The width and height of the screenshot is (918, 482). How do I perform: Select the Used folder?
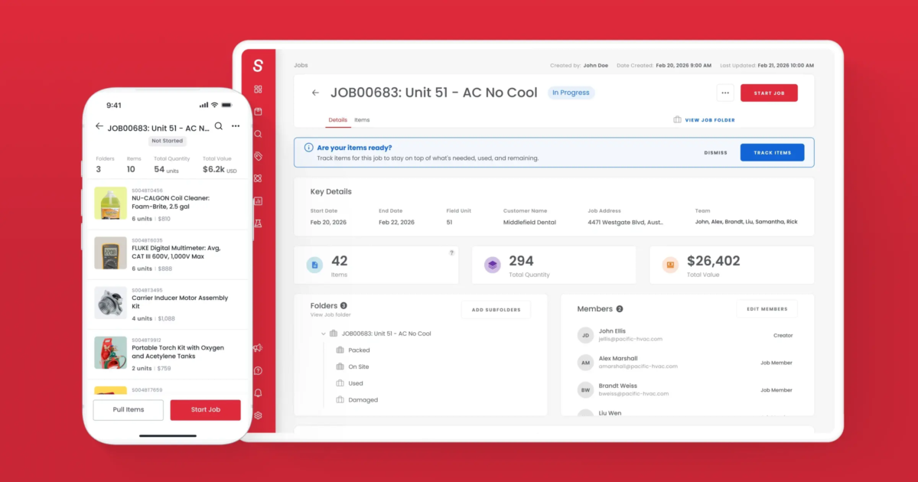[x=356, y=383]
